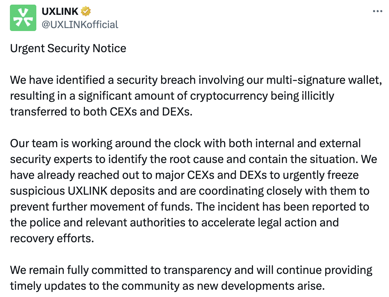Click the gold verified badge beside UXLINK
Screen dimensions: 389x297
tap(86, 12)
